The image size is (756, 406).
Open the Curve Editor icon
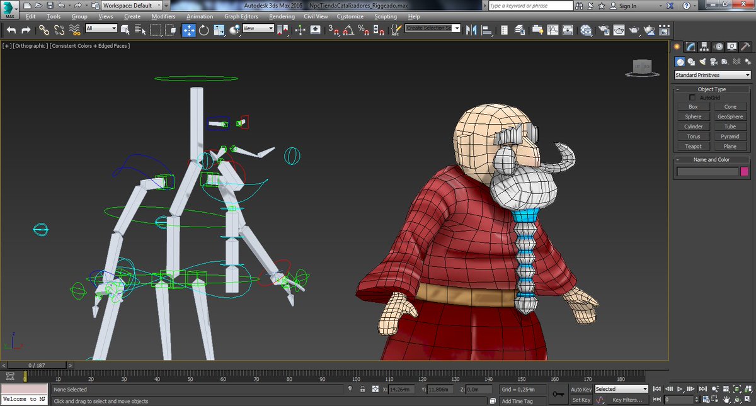[553, 30]
